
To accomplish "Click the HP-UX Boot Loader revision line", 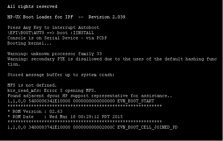I will coord(66,17).
